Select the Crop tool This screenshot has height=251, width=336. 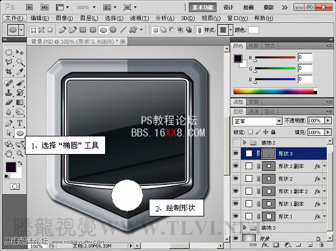[x=9, y=72]
